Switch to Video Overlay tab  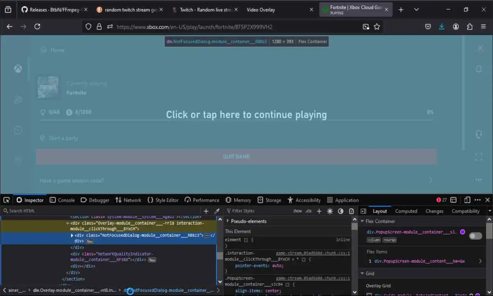pyautogui.click(x=279, y=10)
